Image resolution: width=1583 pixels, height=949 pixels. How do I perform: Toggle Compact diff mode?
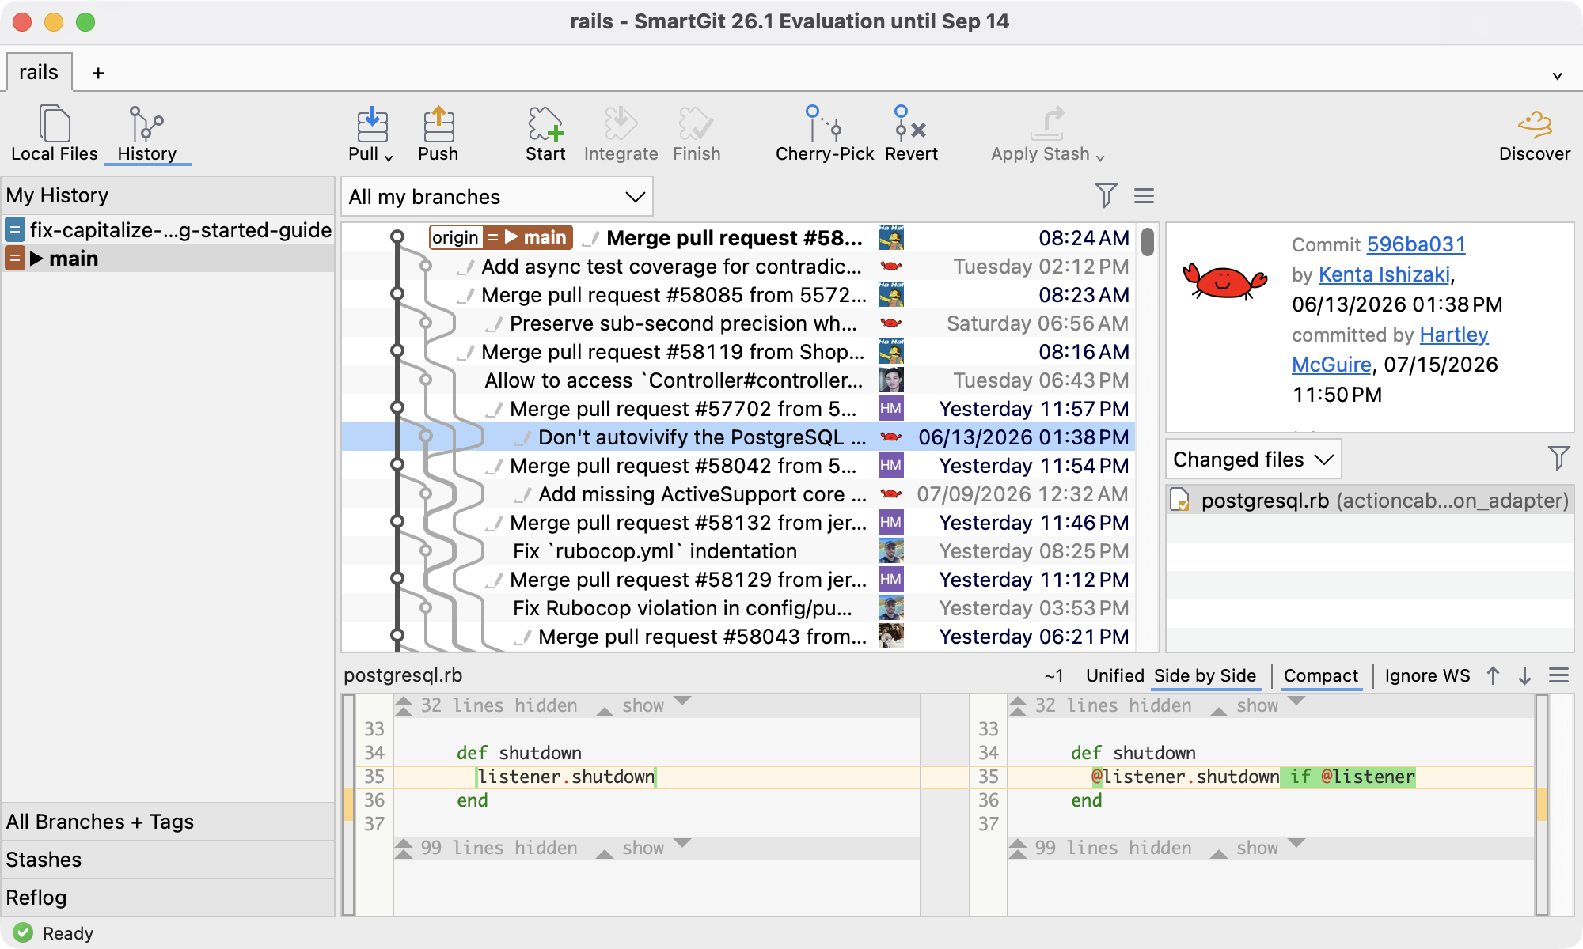pyautogui.click(x=1320, y=675)
